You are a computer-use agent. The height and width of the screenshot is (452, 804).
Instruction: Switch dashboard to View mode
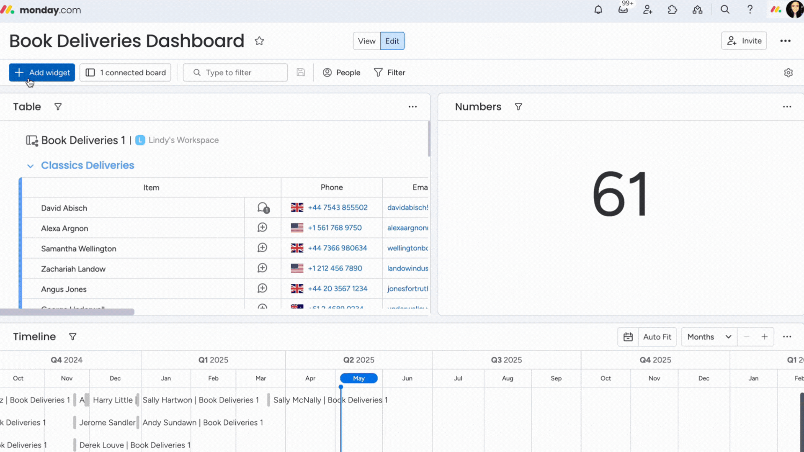[366, 41]
